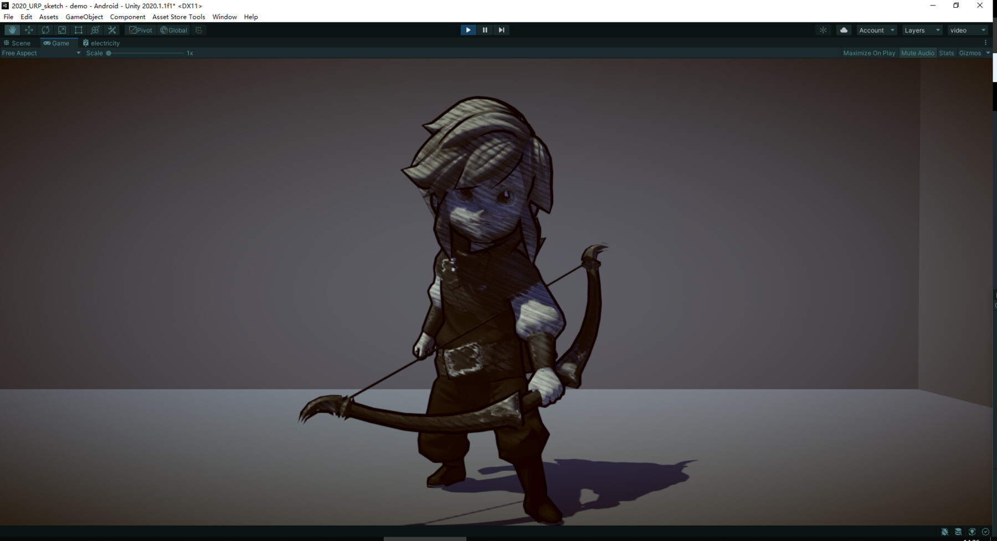Open the Free Aspect dropdown
997x541 pixels.
[40, 53]
